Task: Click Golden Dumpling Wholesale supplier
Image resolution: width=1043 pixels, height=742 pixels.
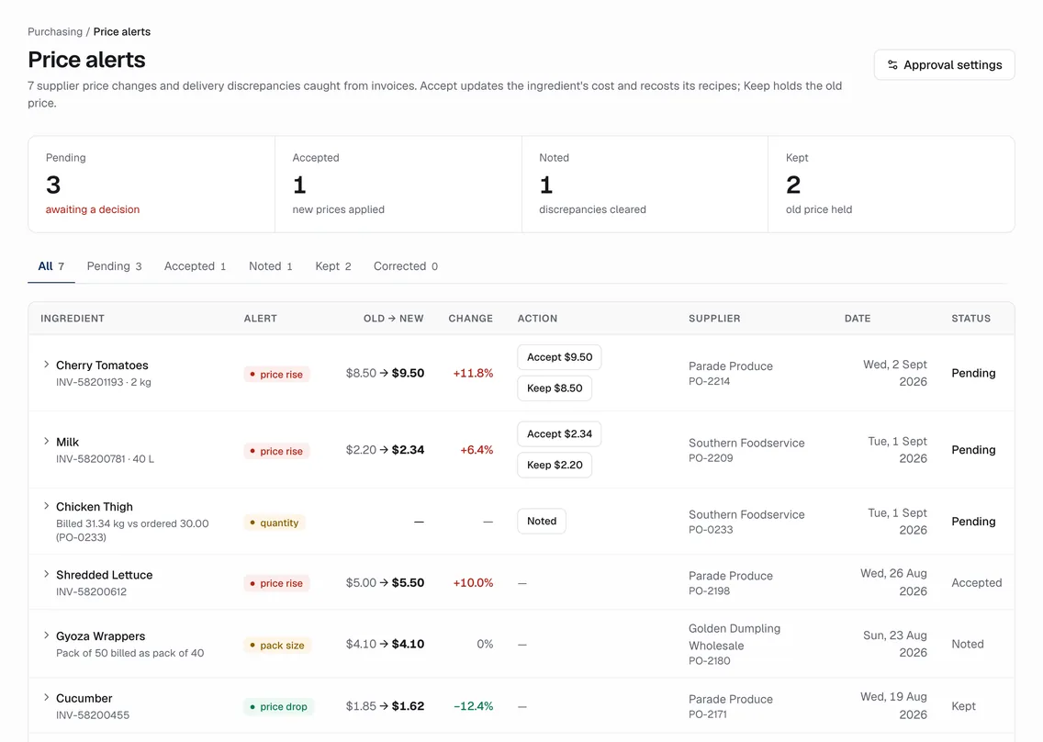Action: 735,637
